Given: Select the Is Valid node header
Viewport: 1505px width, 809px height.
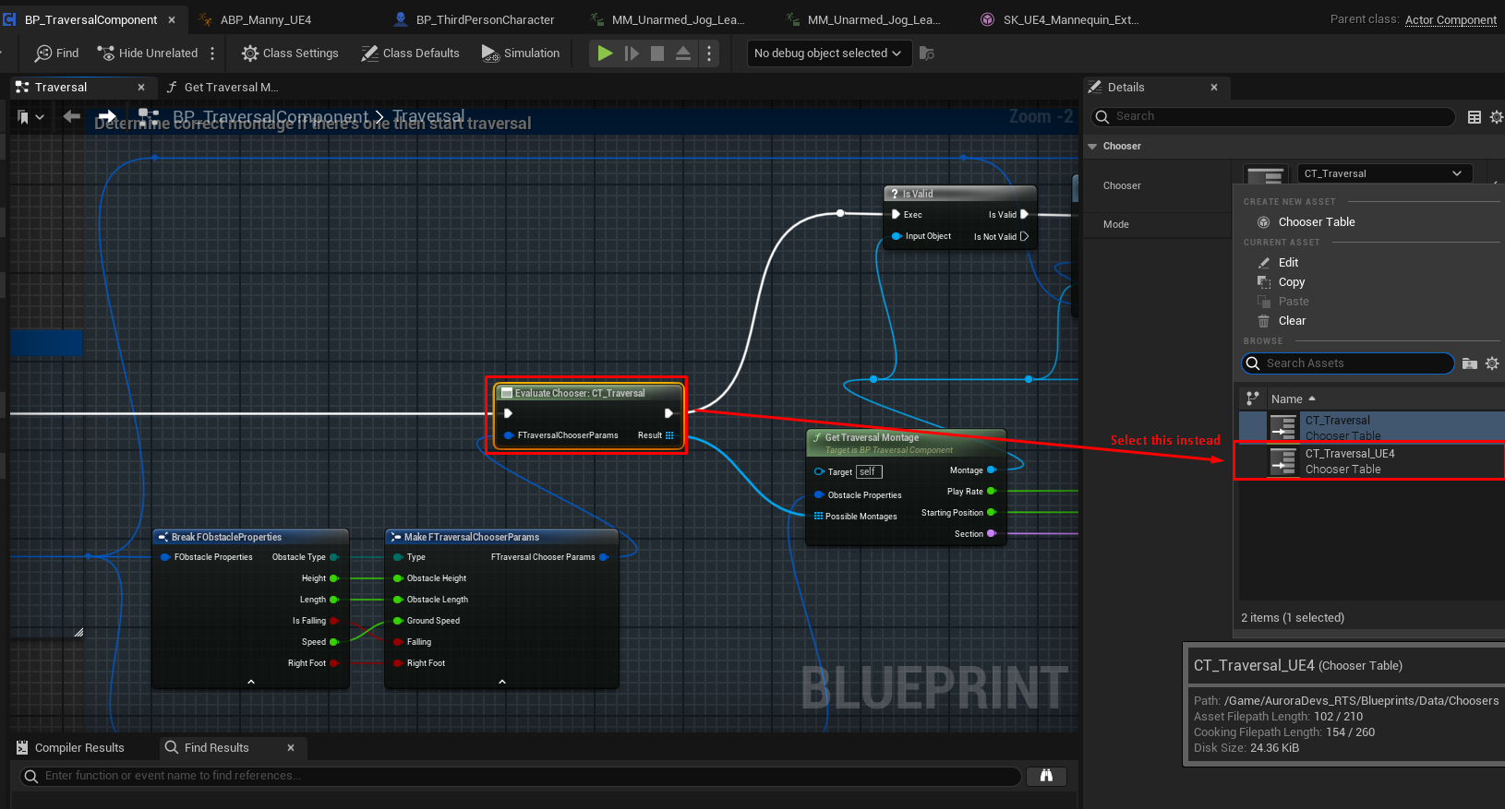Looking at the screenshot, I should click(x=960, y=194).
